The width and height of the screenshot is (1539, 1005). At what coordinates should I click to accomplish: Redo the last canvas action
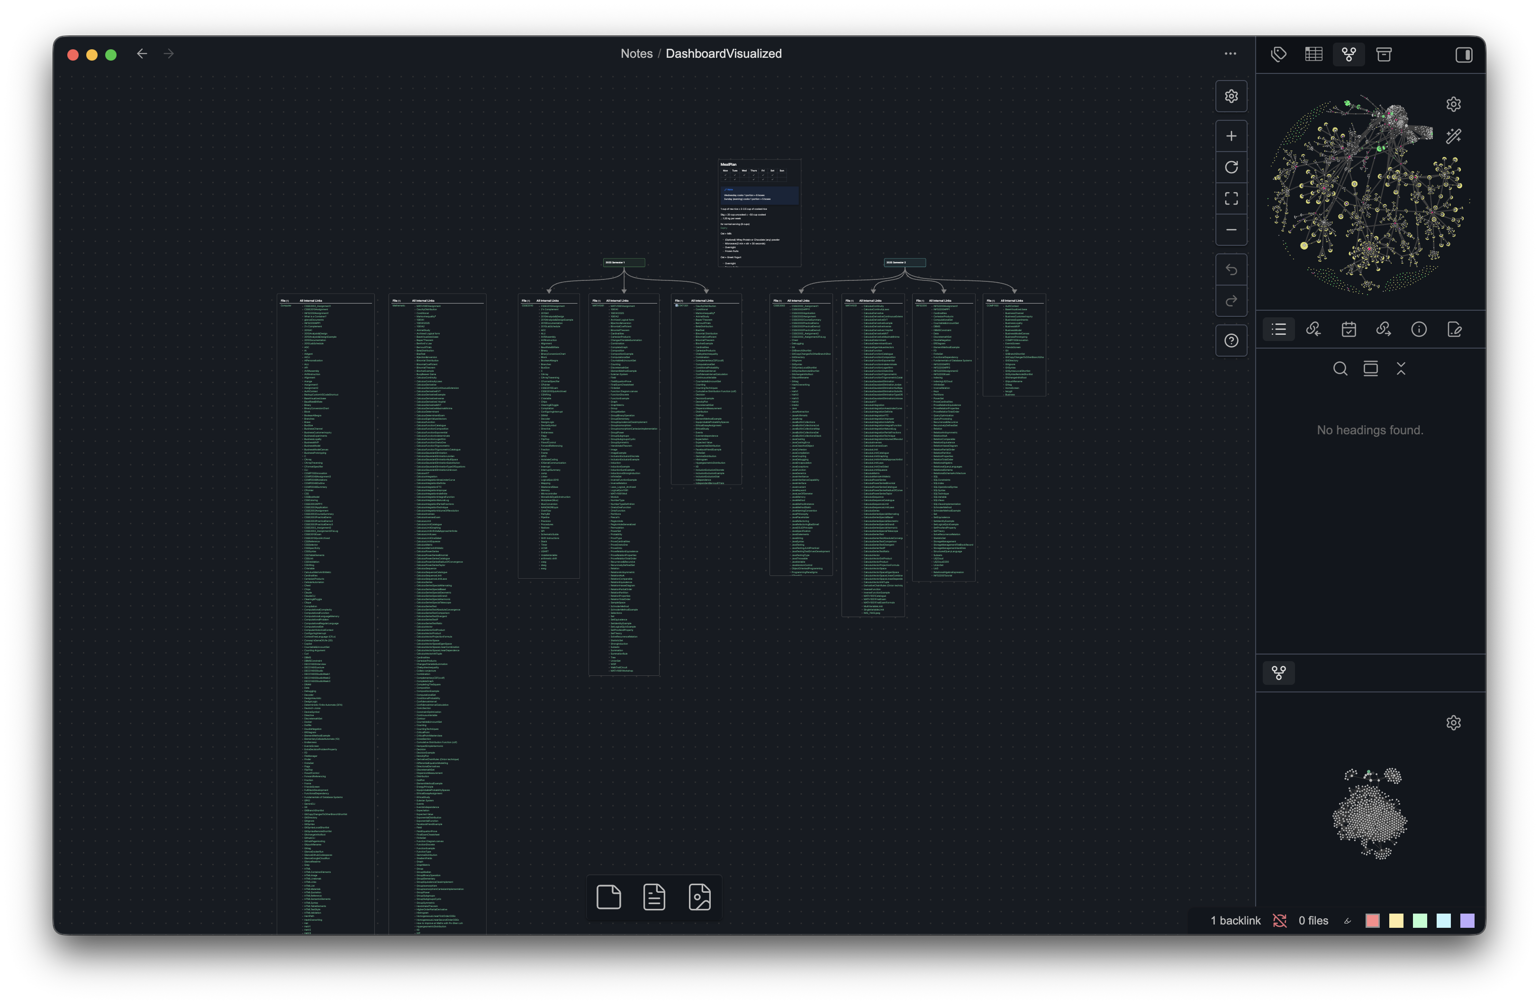coord(1231,301)
